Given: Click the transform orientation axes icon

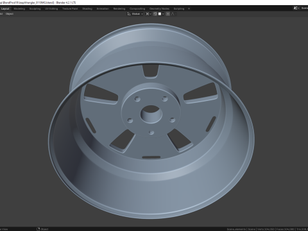Looking at the screenshot, I should click(x=129, y=14).
